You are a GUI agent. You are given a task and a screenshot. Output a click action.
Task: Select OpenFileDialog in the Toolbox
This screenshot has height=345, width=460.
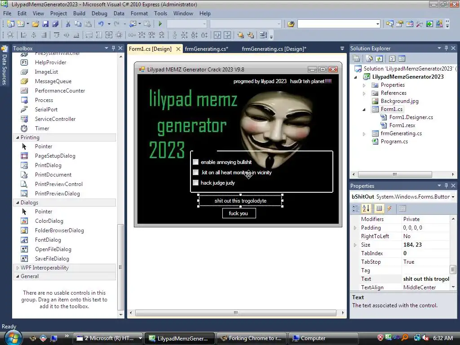53,249
